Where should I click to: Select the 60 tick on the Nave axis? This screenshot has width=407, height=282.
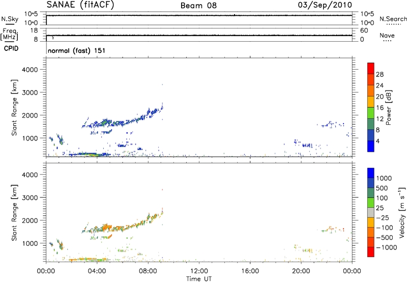[x=364, y=31]
